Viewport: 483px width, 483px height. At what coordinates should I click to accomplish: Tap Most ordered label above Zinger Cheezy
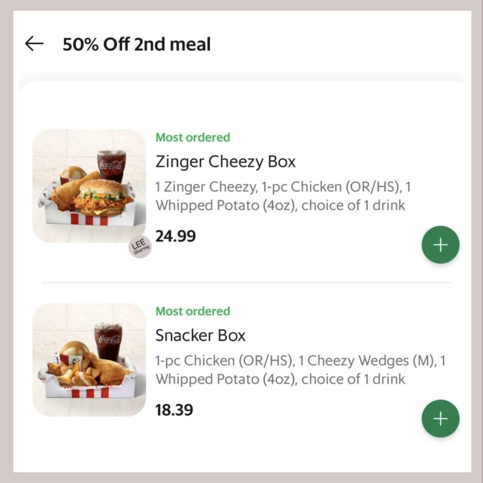coord(193,138)
